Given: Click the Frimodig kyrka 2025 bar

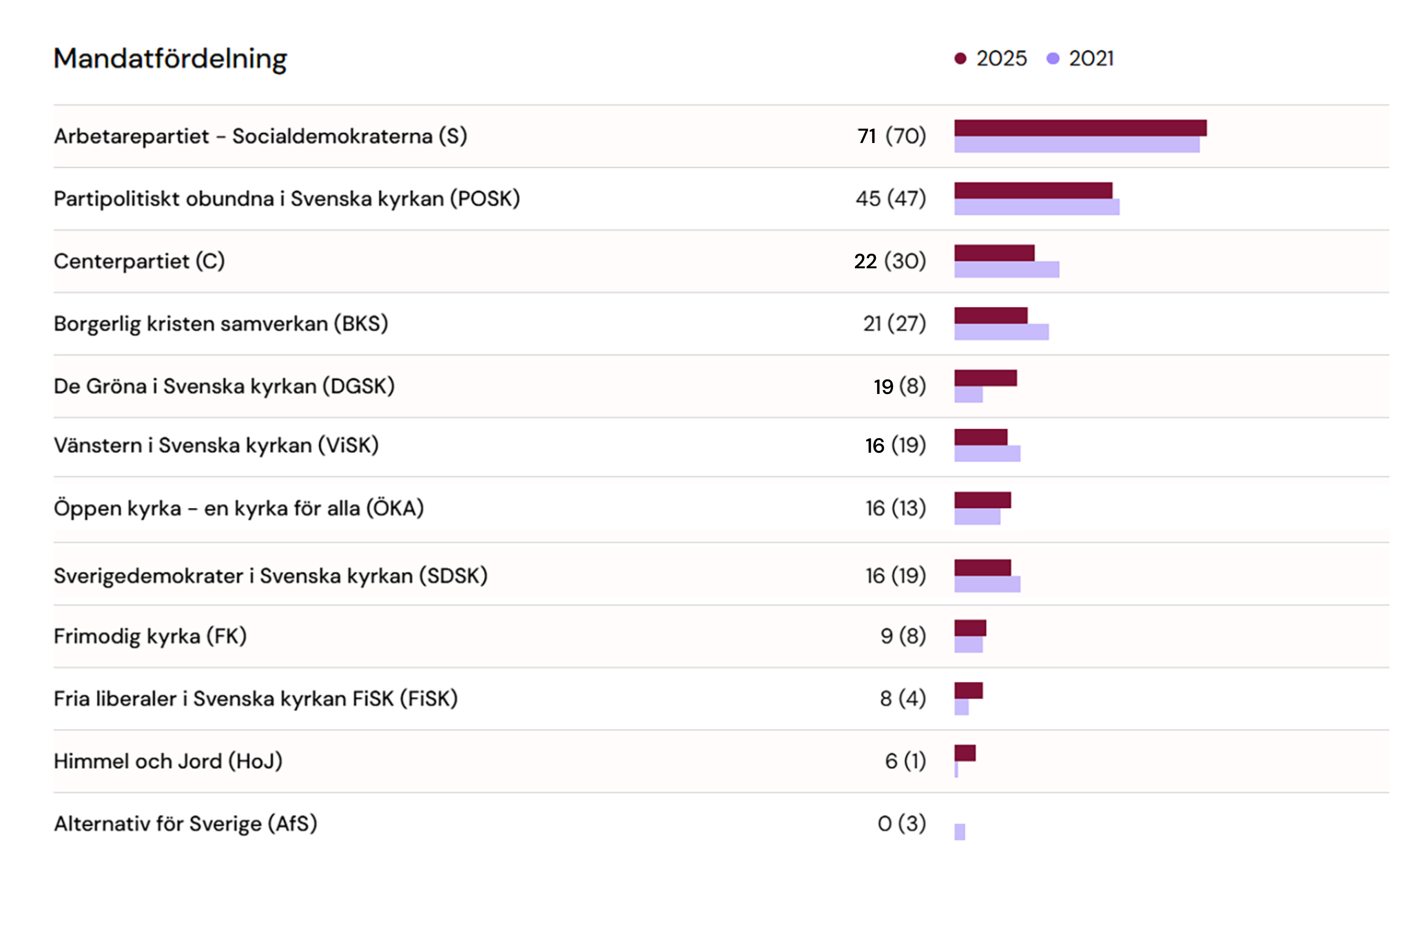Looking at the screenshot, I should coord(970,628).
